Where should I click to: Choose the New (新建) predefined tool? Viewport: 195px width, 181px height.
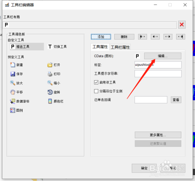click(x=16, y=65)
